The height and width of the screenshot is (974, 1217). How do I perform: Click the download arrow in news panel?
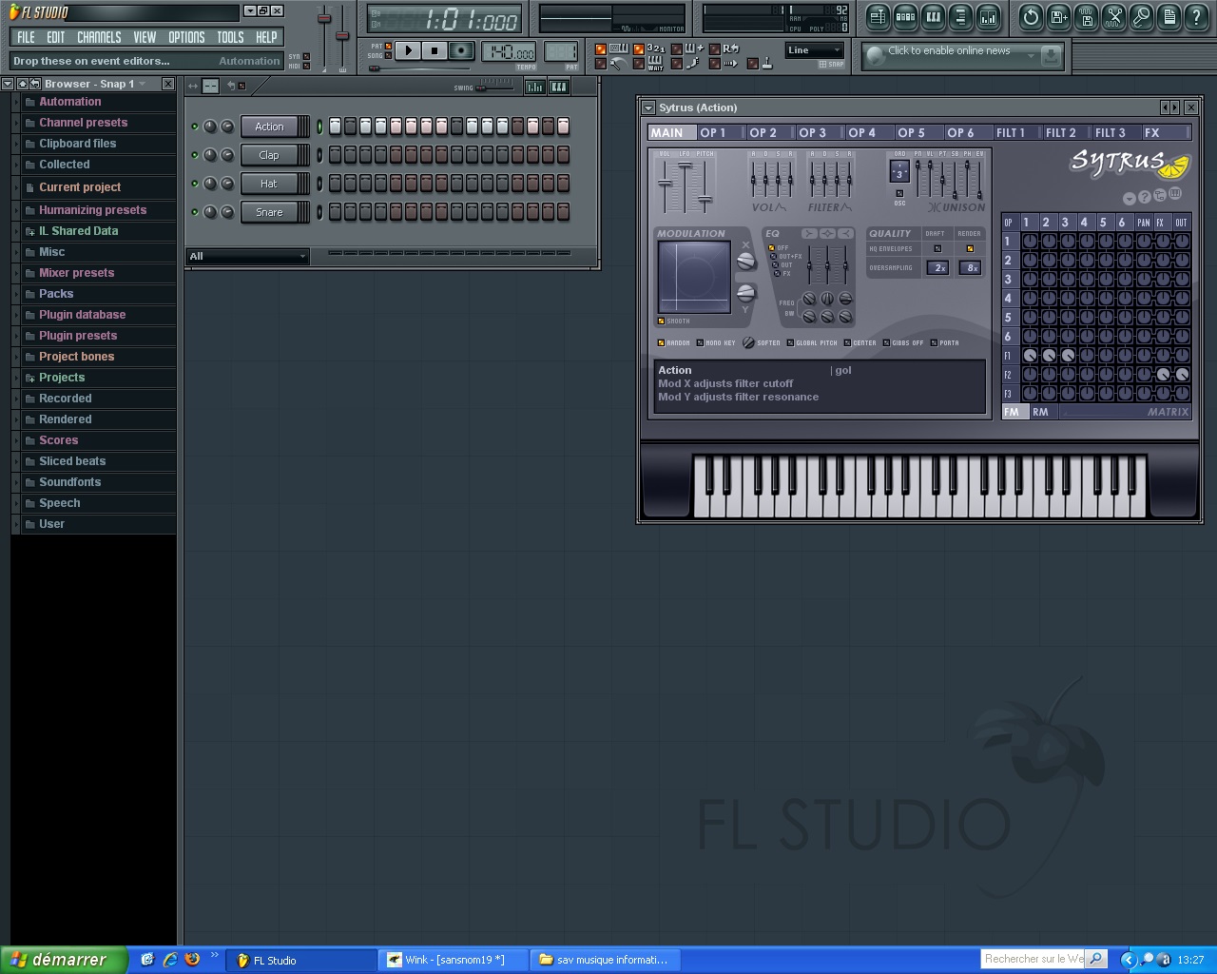(x=1051, y=57)
